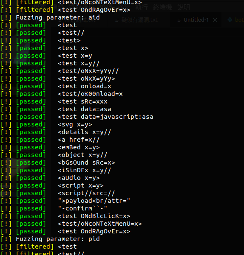Click the [passed] label beside '<svg x=y>'

point(31,124)
